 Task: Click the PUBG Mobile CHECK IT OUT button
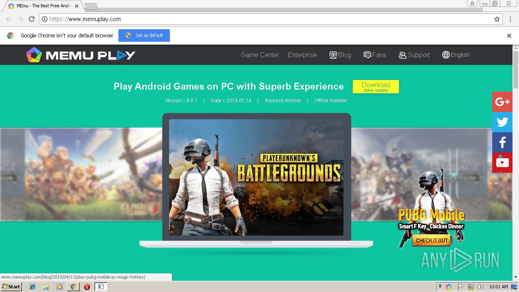tap(431, 240)
